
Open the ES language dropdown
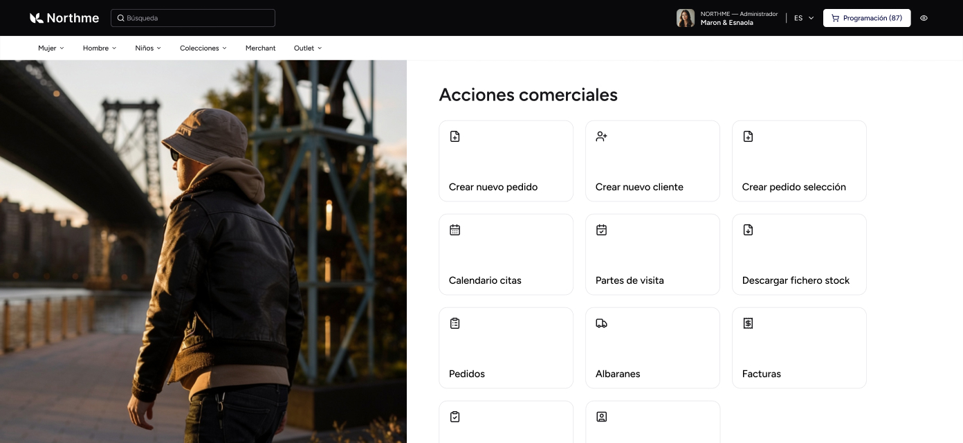coord(804,18)
